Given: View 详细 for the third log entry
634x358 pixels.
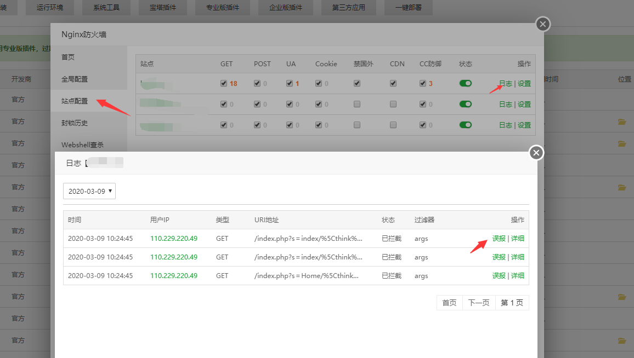Looking at the screenshot, I should 518,276.
